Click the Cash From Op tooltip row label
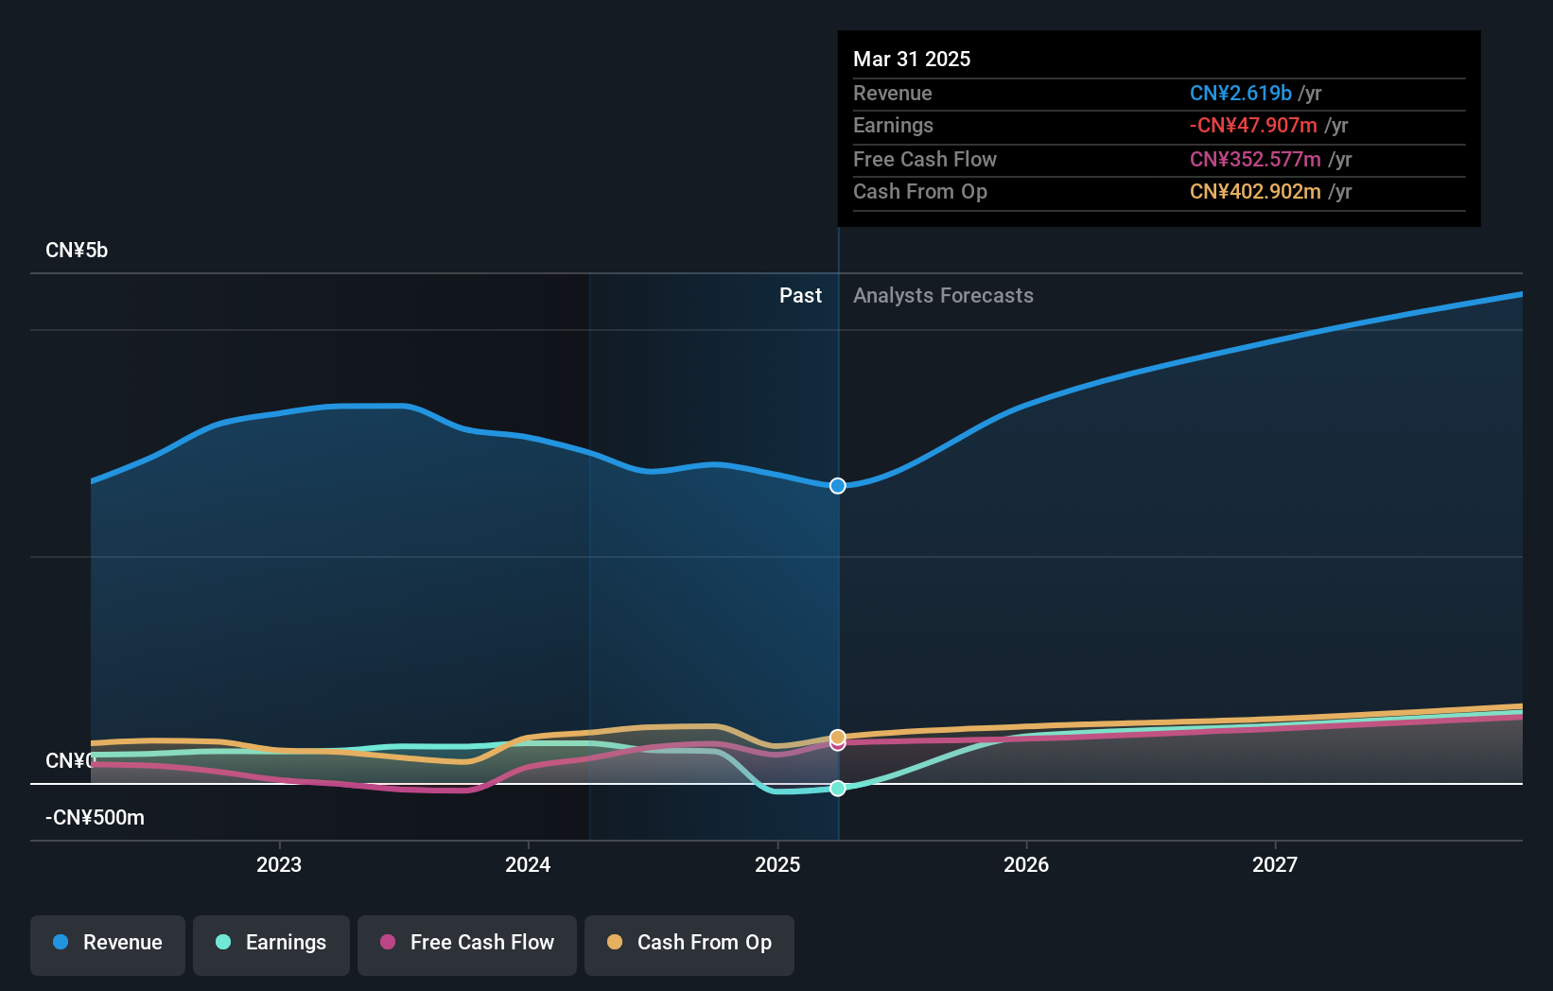Screen dimensions: 1553x991 (x=920, y=192)
